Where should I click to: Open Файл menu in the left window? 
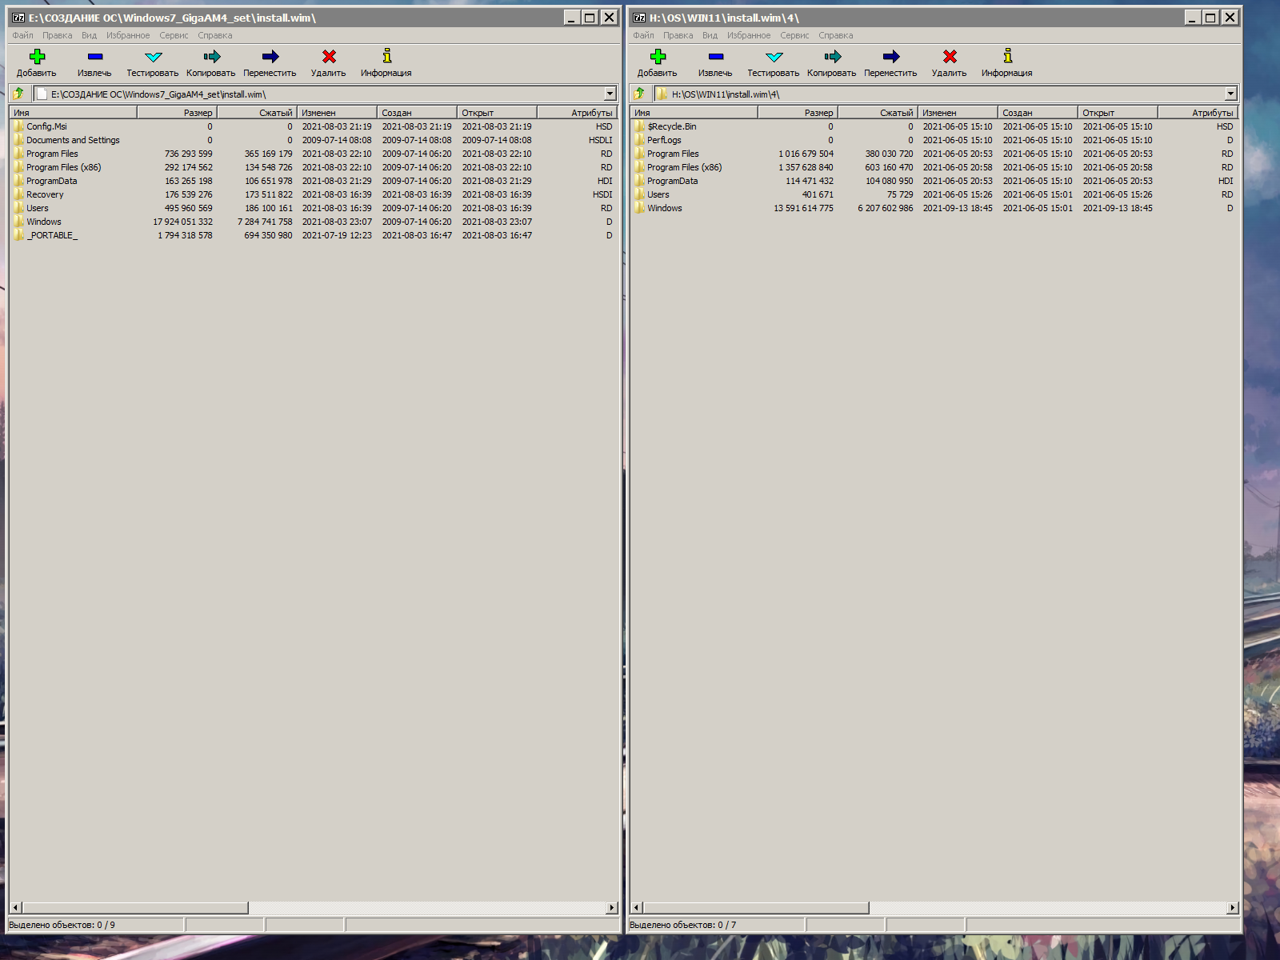click(22, 35)
